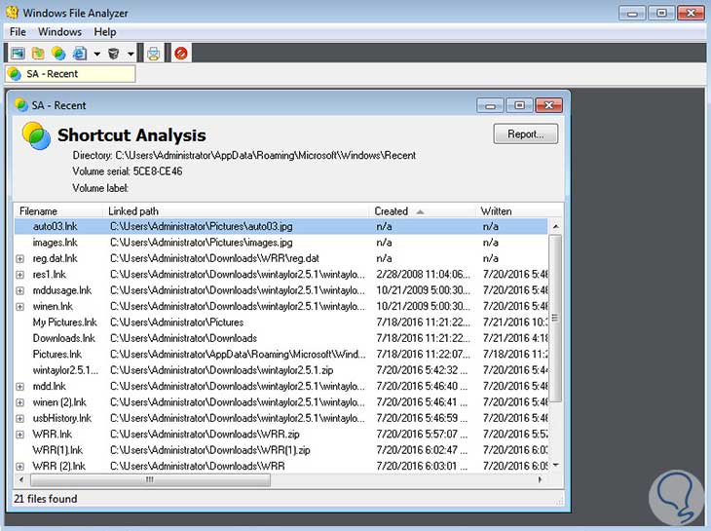Click the horizontal scrollbar right arrow

point(540,479)
